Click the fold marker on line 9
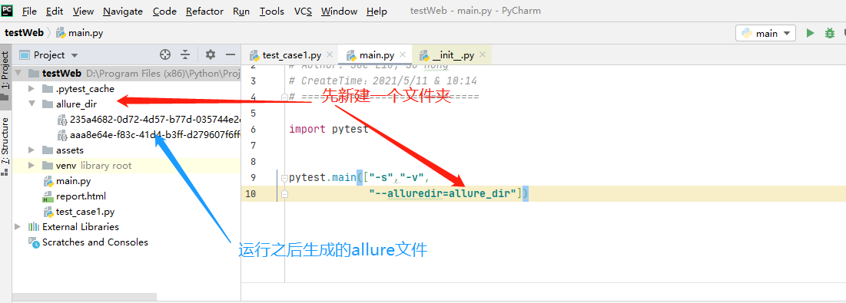The image size is (846, 303). point(284,178)
